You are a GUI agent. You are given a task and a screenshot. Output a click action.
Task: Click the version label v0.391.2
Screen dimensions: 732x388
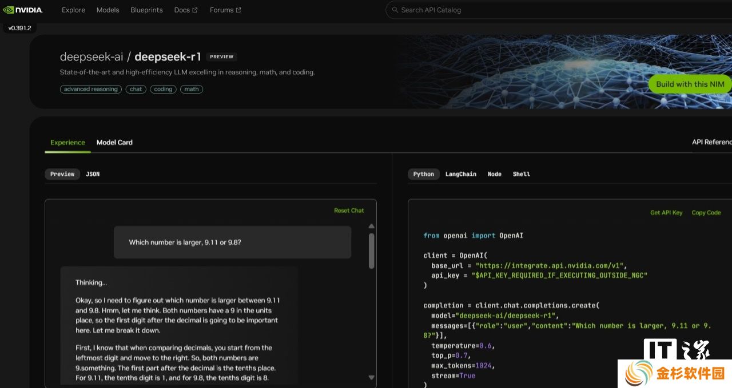pos(19,28)
